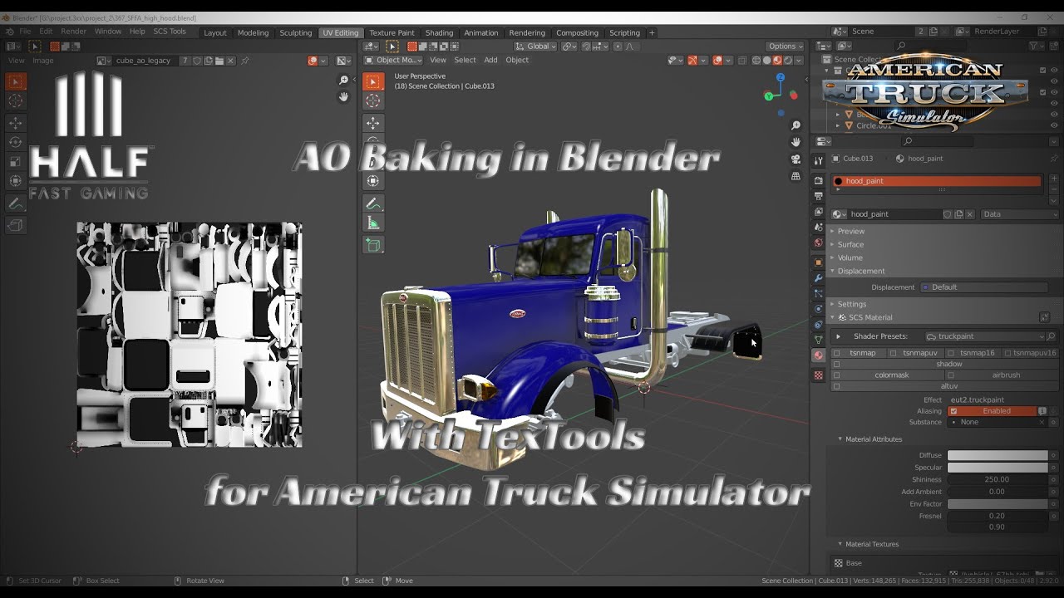Screen dimensions: 1064x598
Task: Click the Specular color swatch
Action: tap(997, 468)
